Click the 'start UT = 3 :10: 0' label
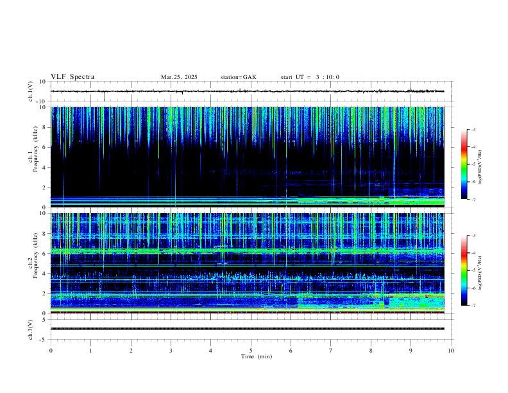 pos(310,77)
